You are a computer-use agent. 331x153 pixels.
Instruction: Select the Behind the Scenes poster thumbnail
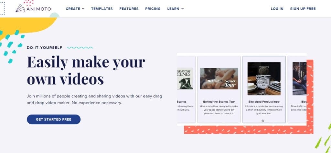[x=185, y=79]
